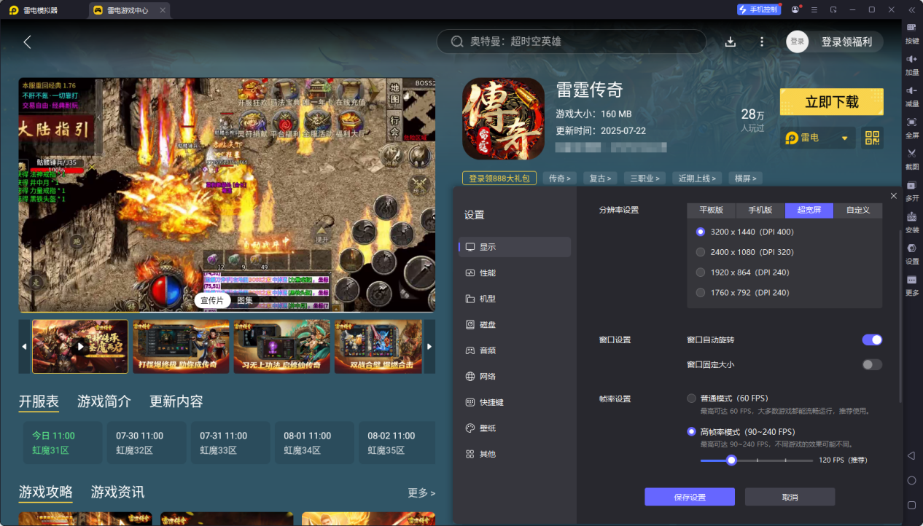Viewport: 923px width, 526px height.
Task: Select the 07-30 11:00 虹魔32区 server card
Action: (x=147, y=443)
